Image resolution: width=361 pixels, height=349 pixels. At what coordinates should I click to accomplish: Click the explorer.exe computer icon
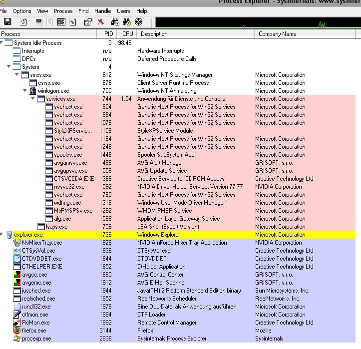[x=9, y=235]
